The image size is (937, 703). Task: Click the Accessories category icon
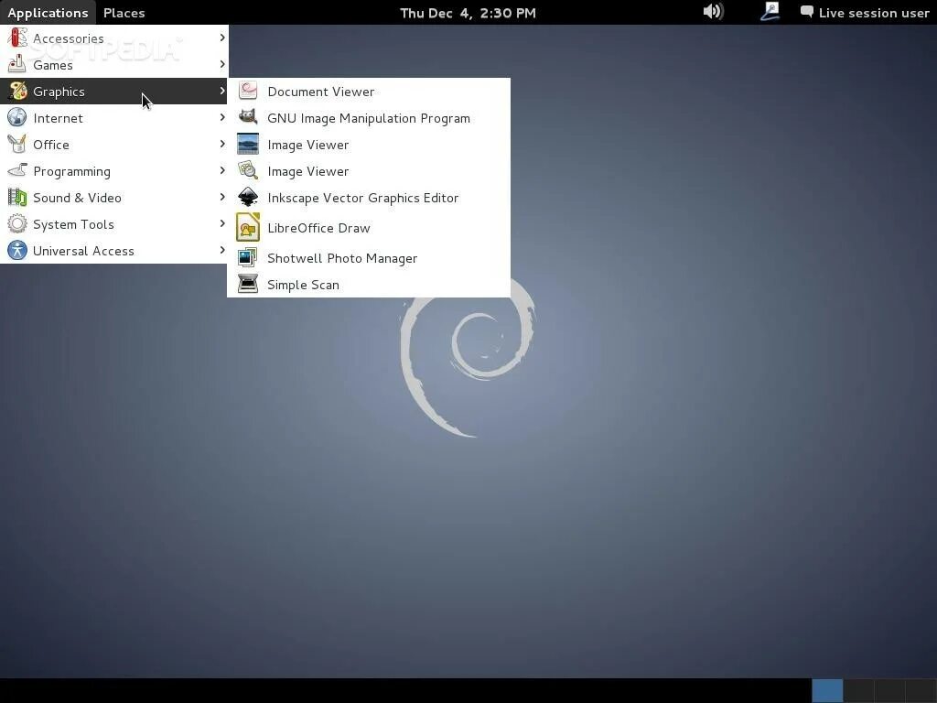click(17, 38)
